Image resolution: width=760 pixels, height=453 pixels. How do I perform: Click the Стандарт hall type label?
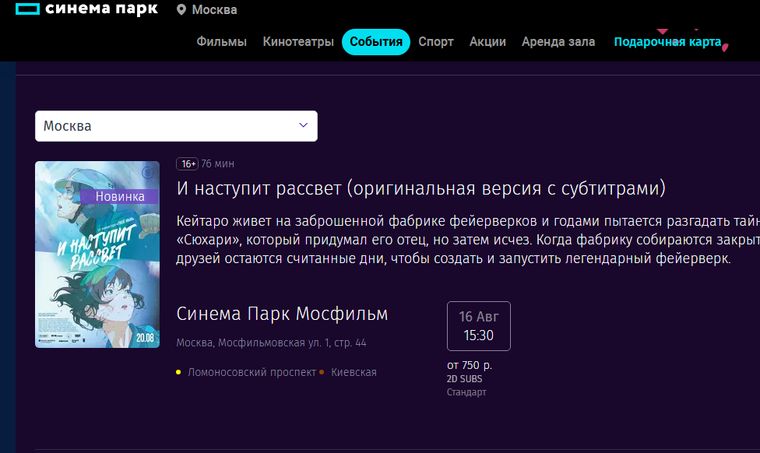(x=466, y=392)
